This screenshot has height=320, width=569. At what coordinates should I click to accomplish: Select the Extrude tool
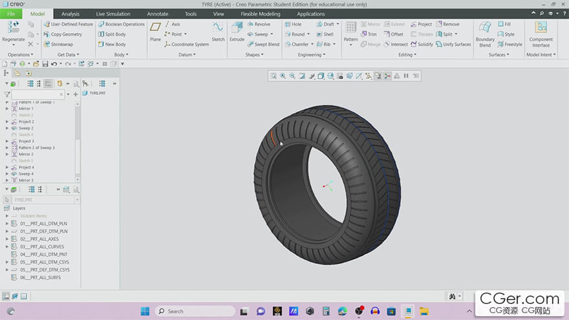[x=237, y=30]
